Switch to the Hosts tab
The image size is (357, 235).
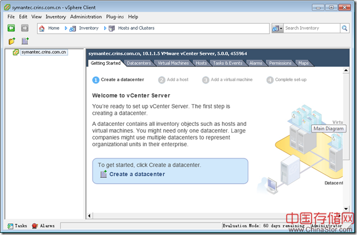(201, 63)
